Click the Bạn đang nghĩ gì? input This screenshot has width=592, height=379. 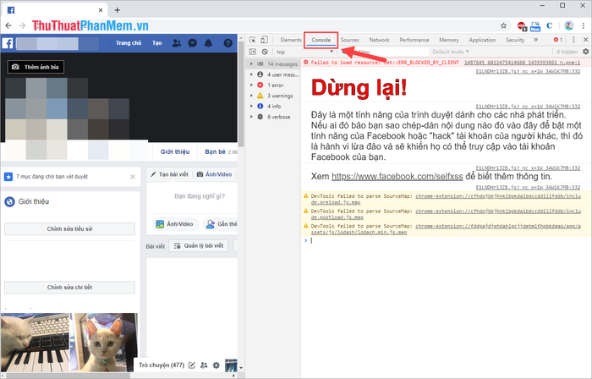[200, 196]
